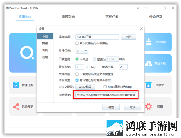Open the my share red icon
Viewport: 181px width, 138px height.
tap(16, 107)
